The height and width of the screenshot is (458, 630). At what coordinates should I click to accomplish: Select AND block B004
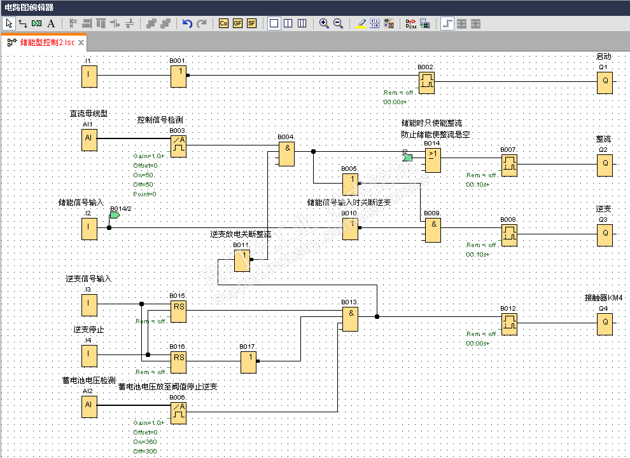click(286, 155)
